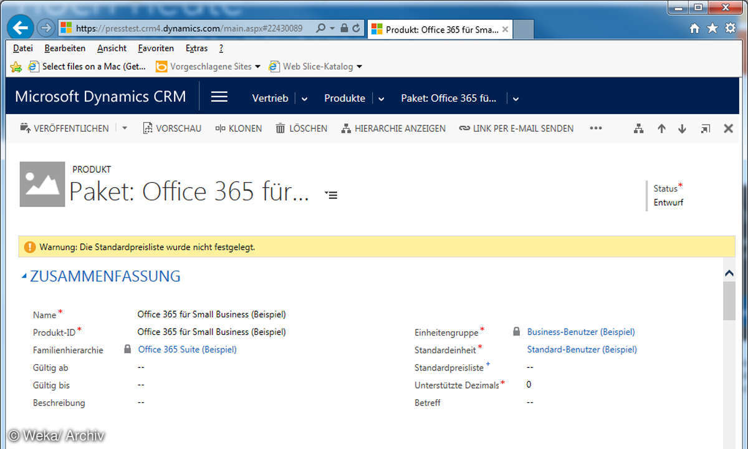Open the Bearbeiten menu
This screenshot has width=748, height=449.
(65, 48)
